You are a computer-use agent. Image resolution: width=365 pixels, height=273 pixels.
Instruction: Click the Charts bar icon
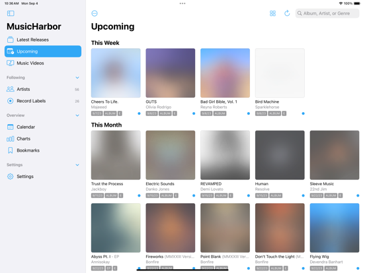(x=10, y=139)
